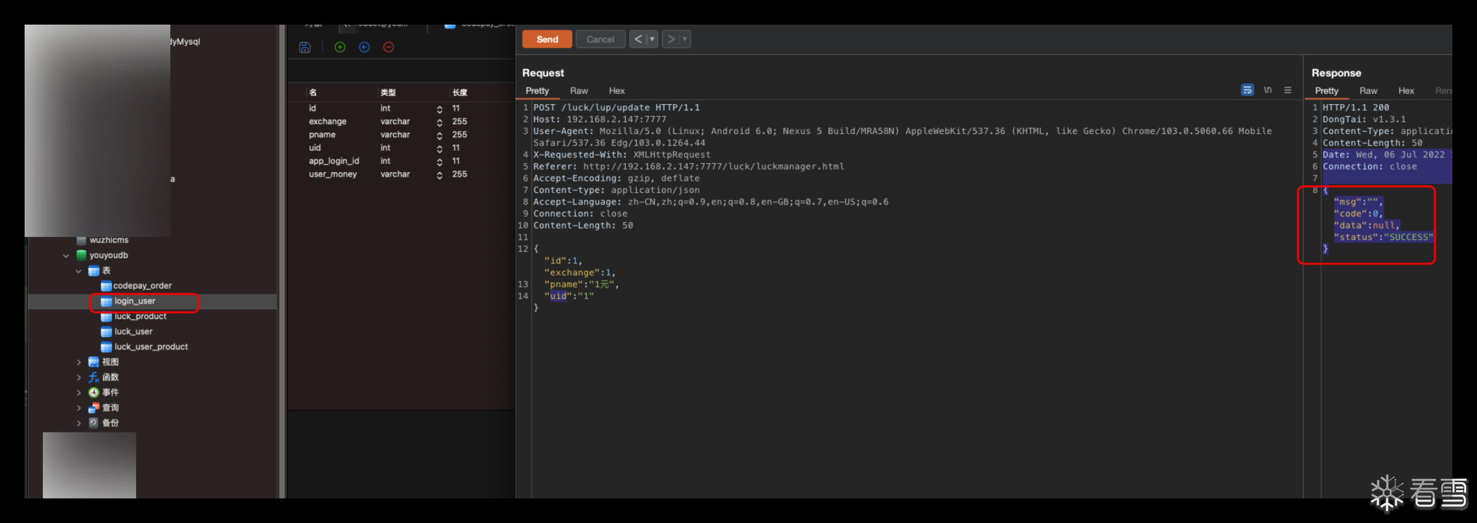Expand the 查询 node

tap(79, 408)
